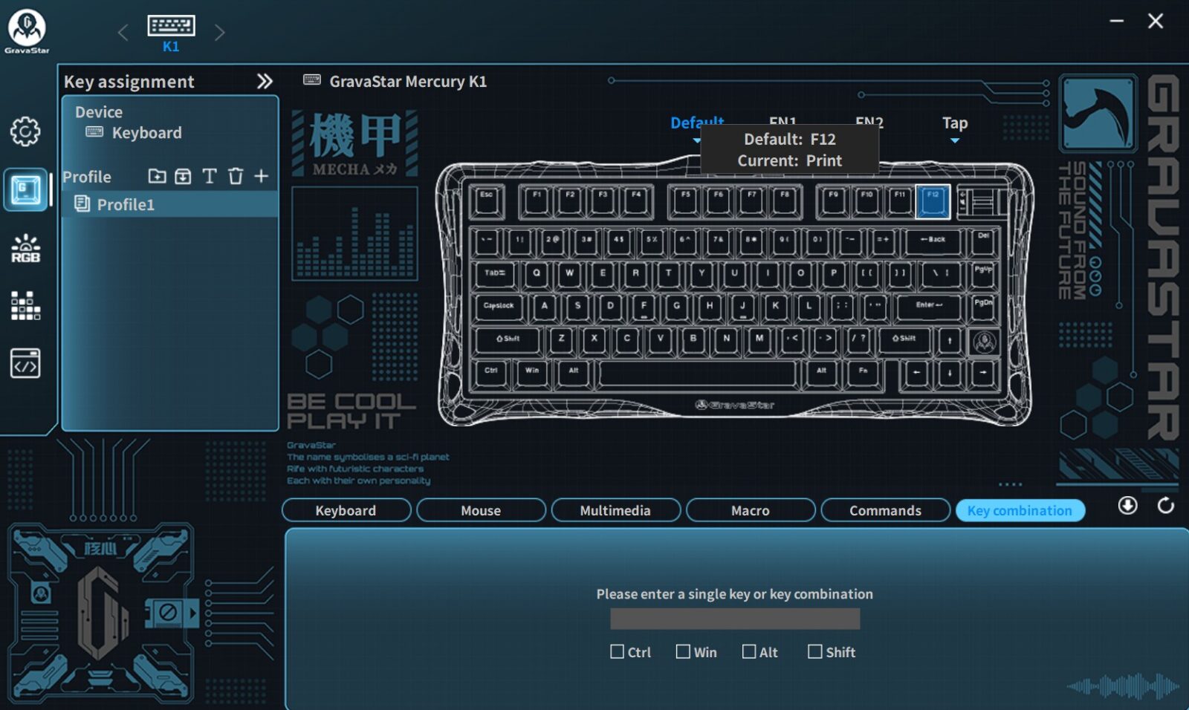Open the macro code editor sidebar icon

pos(25,364)
